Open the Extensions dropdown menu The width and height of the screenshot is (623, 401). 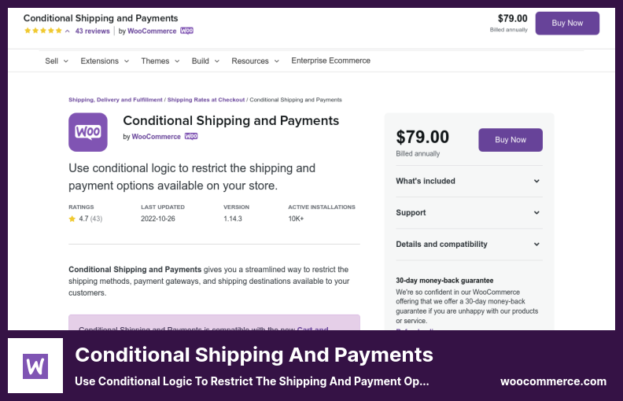point(105,61)
